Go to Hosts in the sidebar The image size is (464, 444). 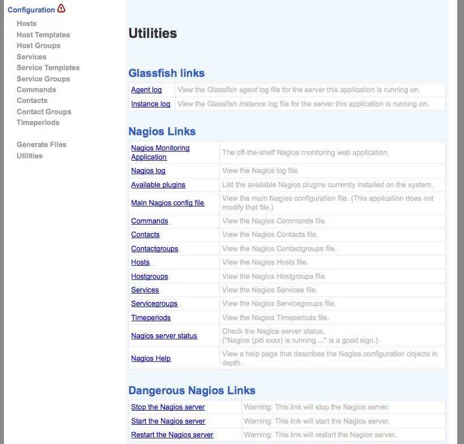click(x=27, y=23)
